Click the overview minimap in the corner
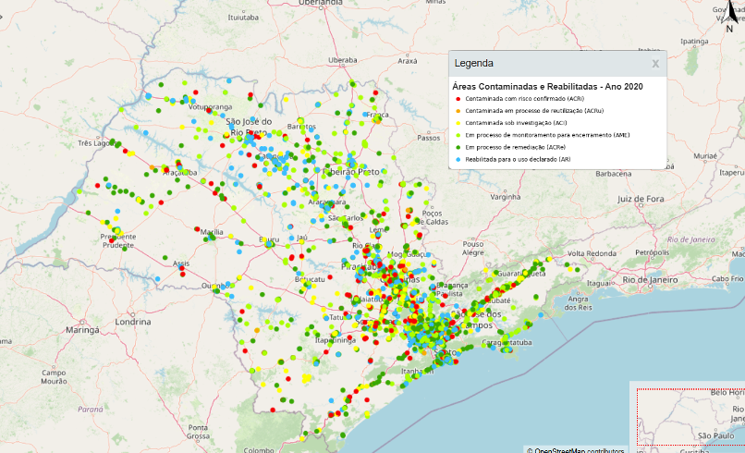 click(x=689, y=415)
